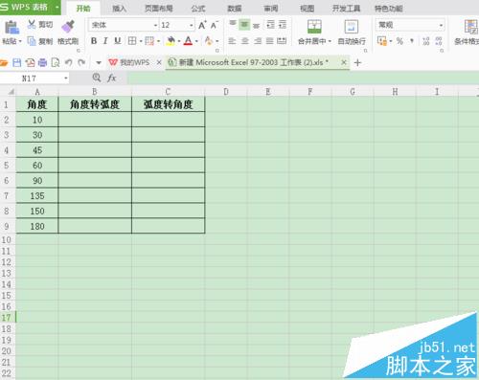This screenshot has height=380, width=479.
Task: Open the WPS 表格 application menu
Action: tap(31, 7)
